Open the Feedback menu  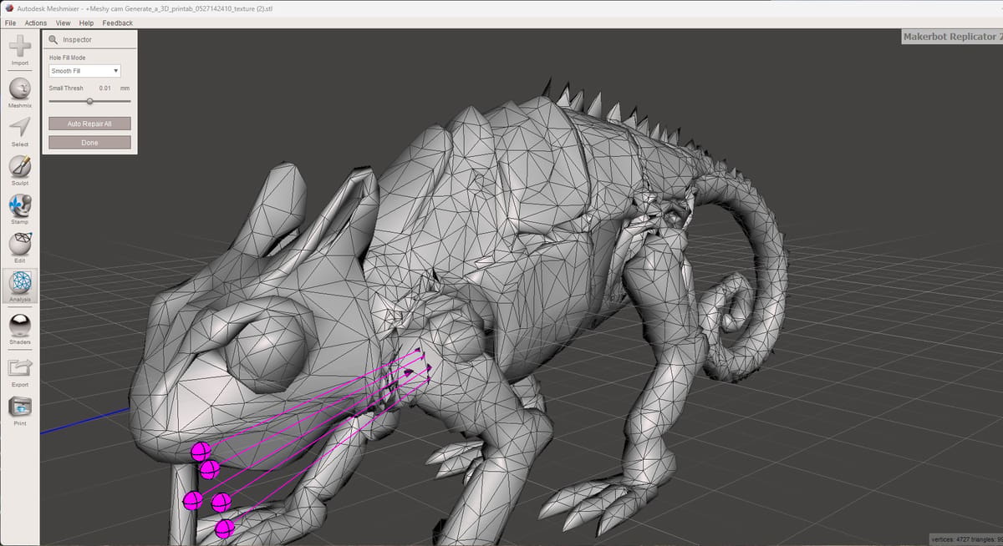117,23
